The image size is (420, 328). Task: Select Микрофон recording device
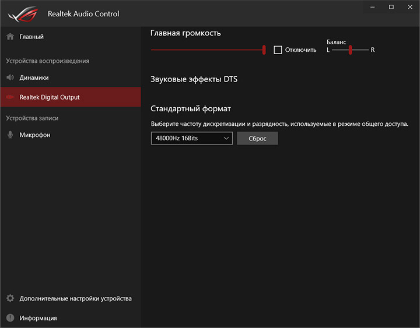click(35, 135)
